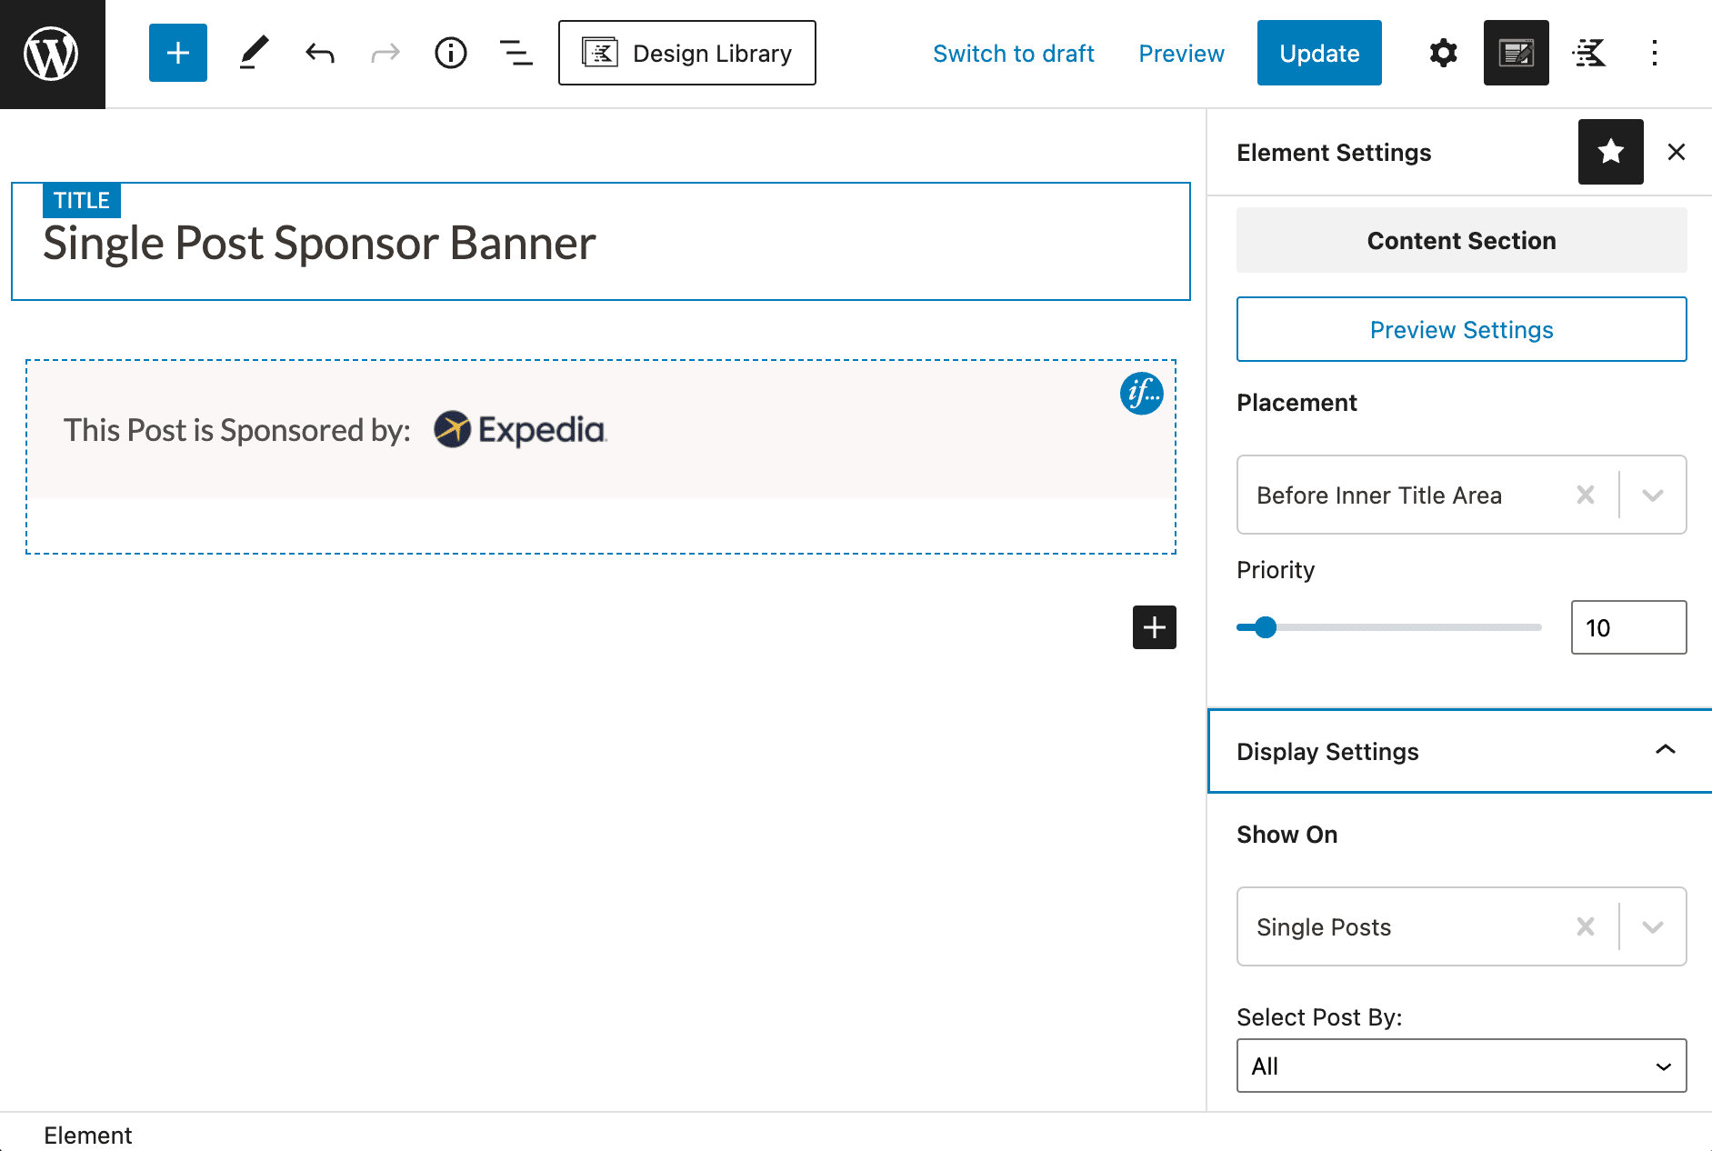Expand the Placement dropdown chevron
1712x1151 pixels.
pyautogui.click(x=1653, y=495)
